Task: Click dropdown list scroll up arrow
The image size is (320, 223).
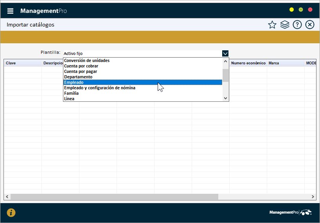Action: coord(225,61)
